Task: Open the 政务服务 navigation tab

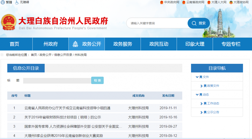Action: (123, 44)
